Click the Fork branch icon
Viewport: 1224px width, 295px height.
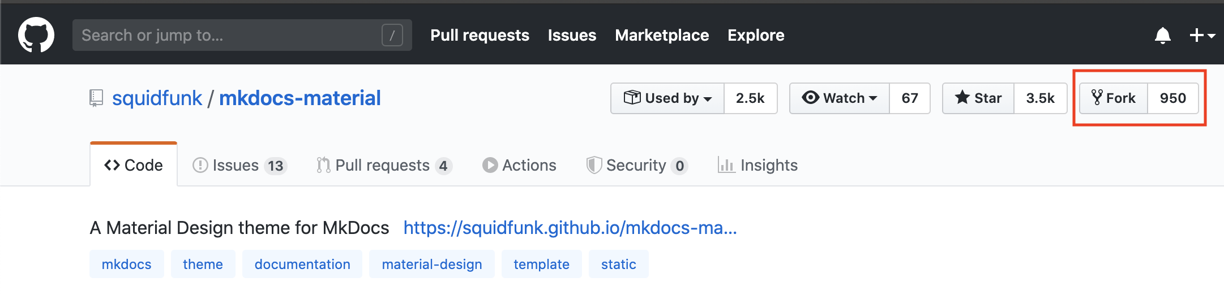pos(1097,98)
